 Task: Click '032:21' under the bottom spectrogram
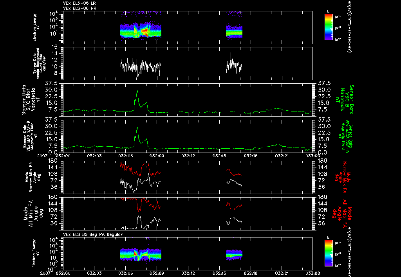pos(282,273)
